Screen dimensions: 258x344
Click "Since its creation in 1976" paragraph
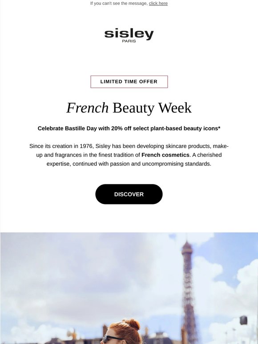click(129, 155)
